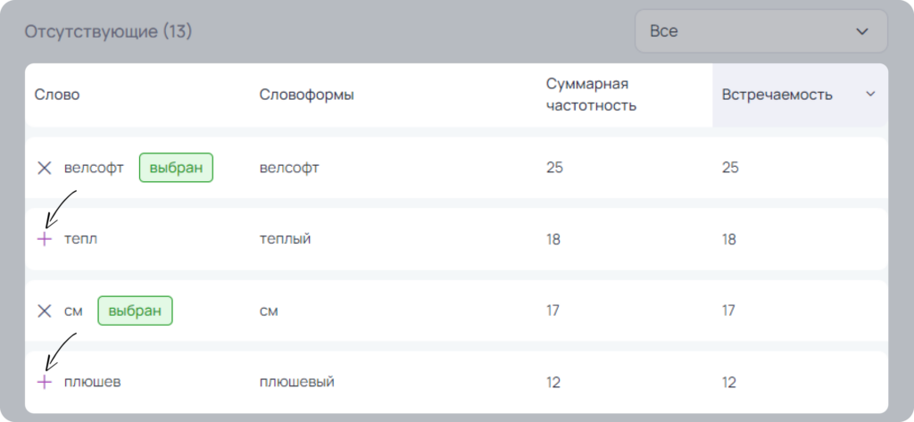The width and height of the screenshot is (914, 422).
Task: Add the word тепл with plus icon
Action: 45,239
